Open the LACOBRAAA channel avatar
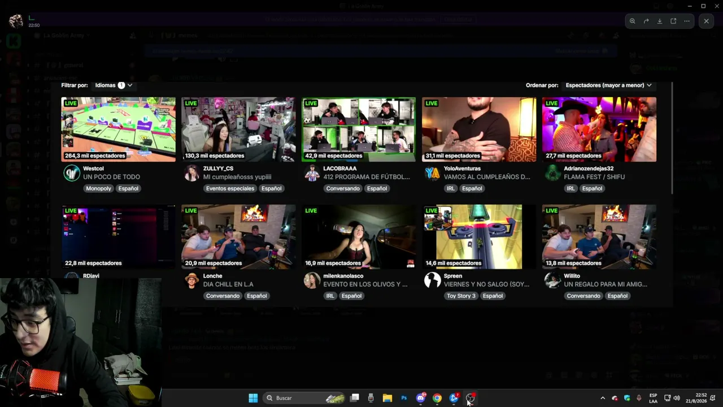Screen dimensions: 723x407 (312, 173)
